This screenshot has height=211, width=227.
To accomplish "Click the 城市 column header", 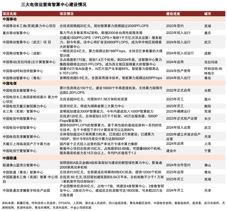I will 208,14.
